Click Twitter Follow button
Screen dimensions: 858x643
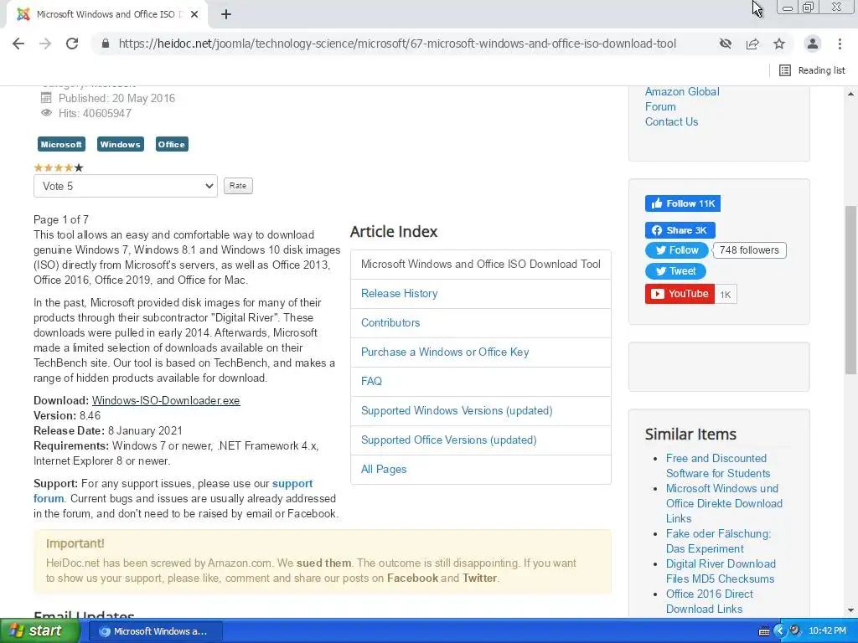(676, 250)
